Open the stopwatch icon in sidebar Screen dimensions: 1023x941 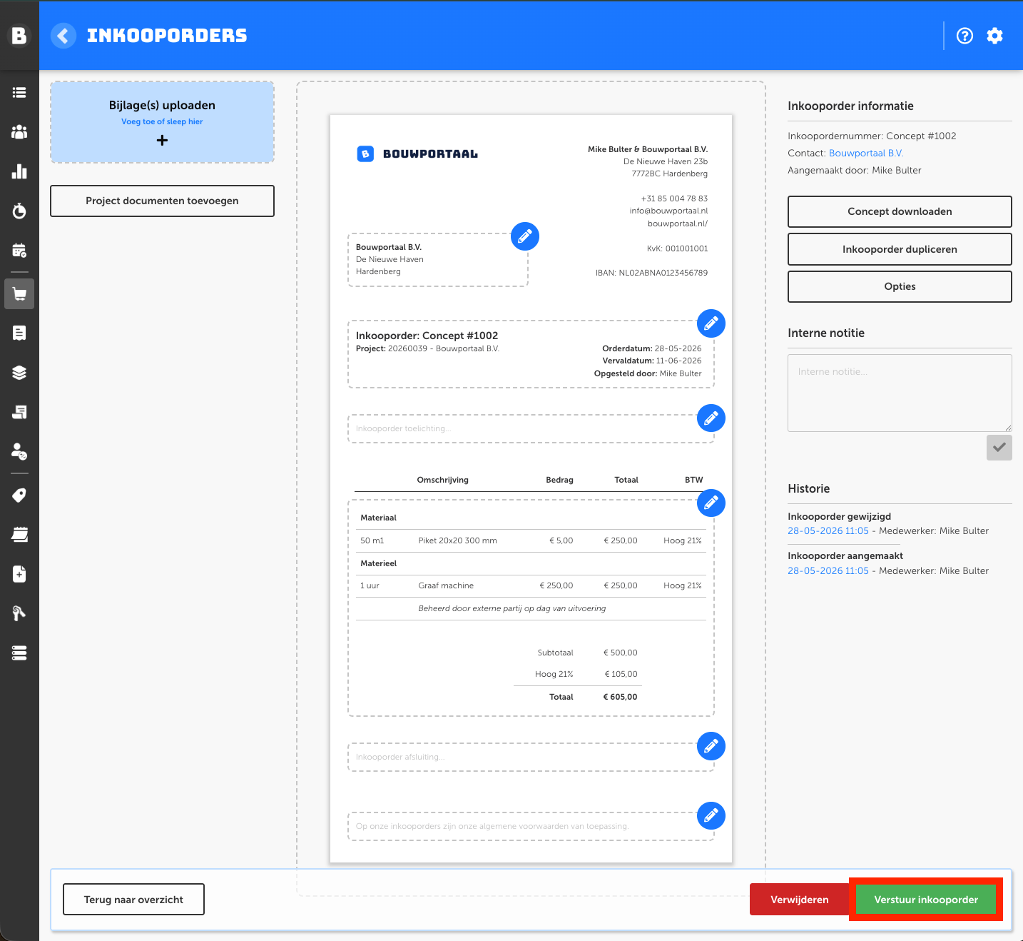19,211
